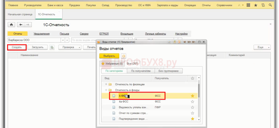Viewport: 279px width, 128px height.
Task: Click the yellow Выбрать button
Action: 109,56
